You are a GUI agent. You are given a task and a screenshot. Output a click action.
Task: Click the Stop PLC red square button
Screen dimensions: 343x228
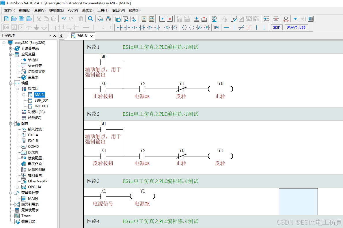pyautogui.click(x=170, y=19)
